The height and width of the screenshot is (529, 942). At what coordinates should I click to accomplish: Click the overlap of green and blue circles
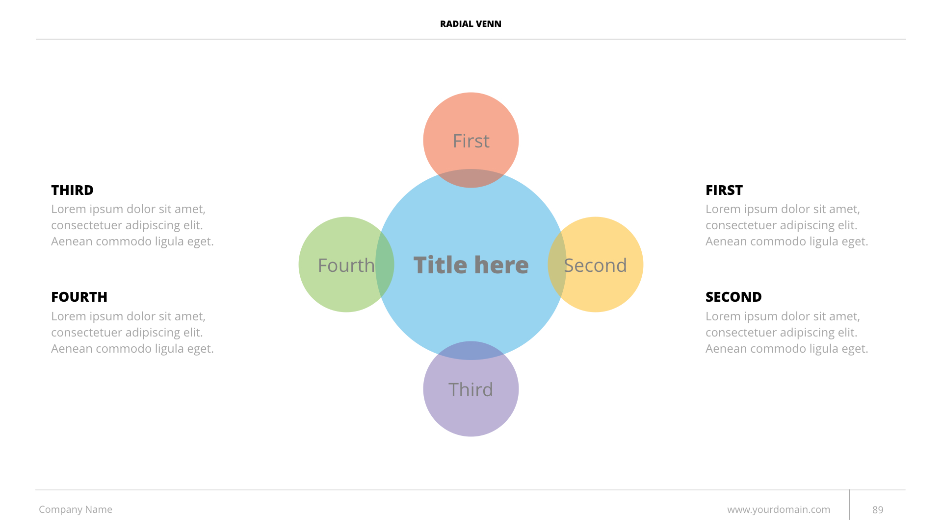[385, 264]
